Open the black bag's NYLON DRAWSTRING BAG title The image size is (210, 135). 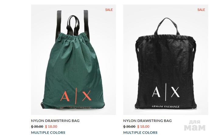point(147,121)
